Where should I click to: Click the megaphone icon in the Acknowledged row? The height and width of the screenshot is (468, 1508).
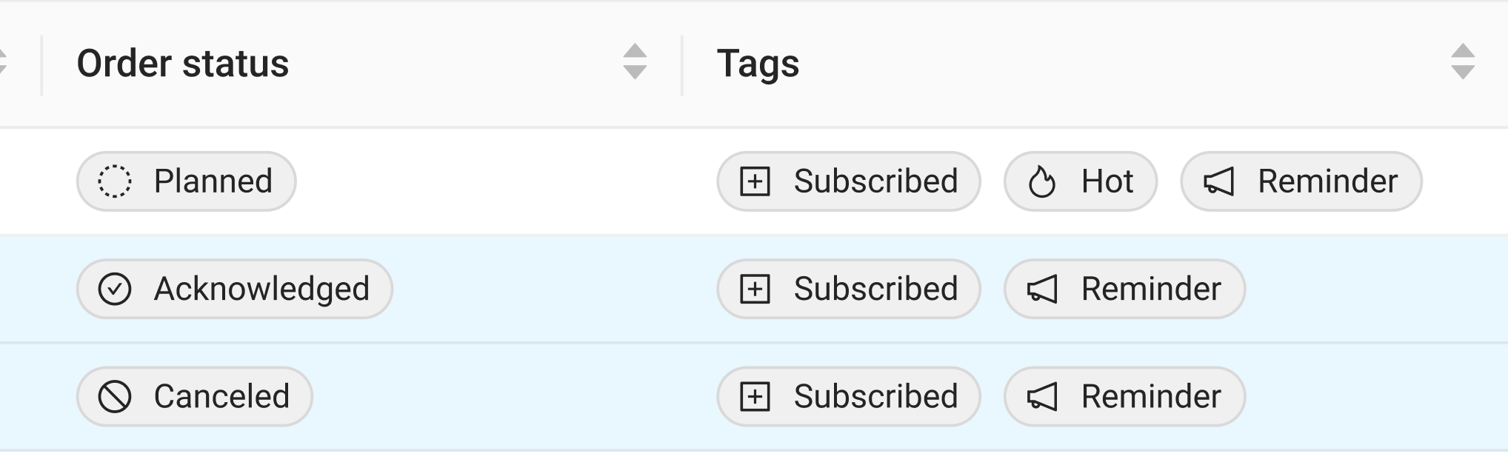tap(1042, 289)
